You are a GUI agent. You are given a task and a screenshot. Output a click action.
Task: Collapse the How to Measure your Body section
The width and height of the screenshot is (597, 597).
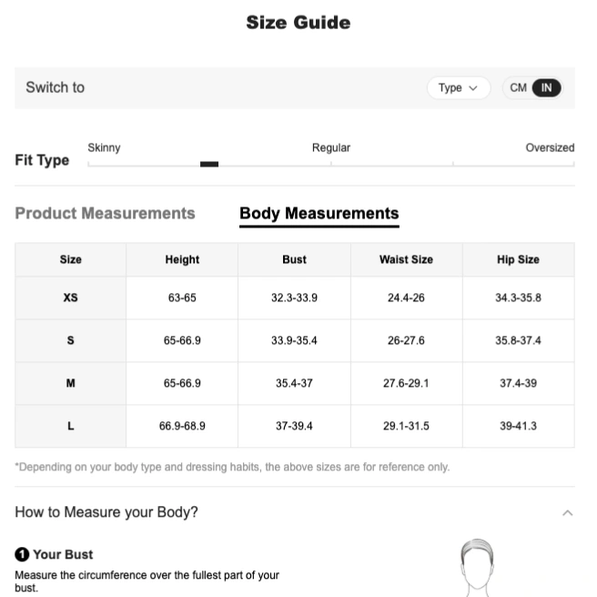pos(567,513)
